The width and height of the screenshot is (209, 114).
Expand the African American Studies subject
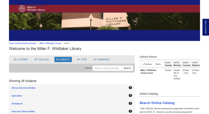click(x=72, y=88)
